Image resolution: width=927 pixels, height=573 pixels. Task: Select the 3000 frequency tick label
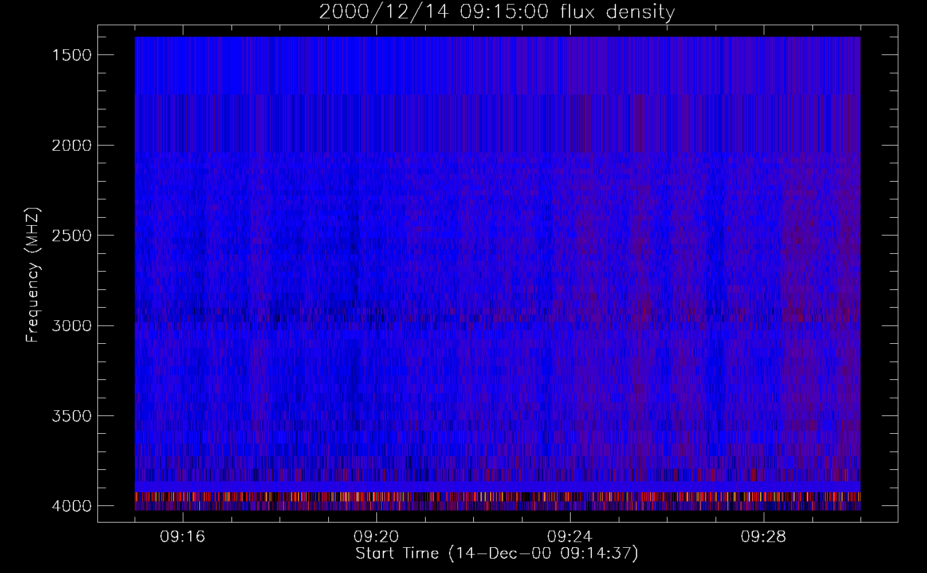(x=71, y=326)
